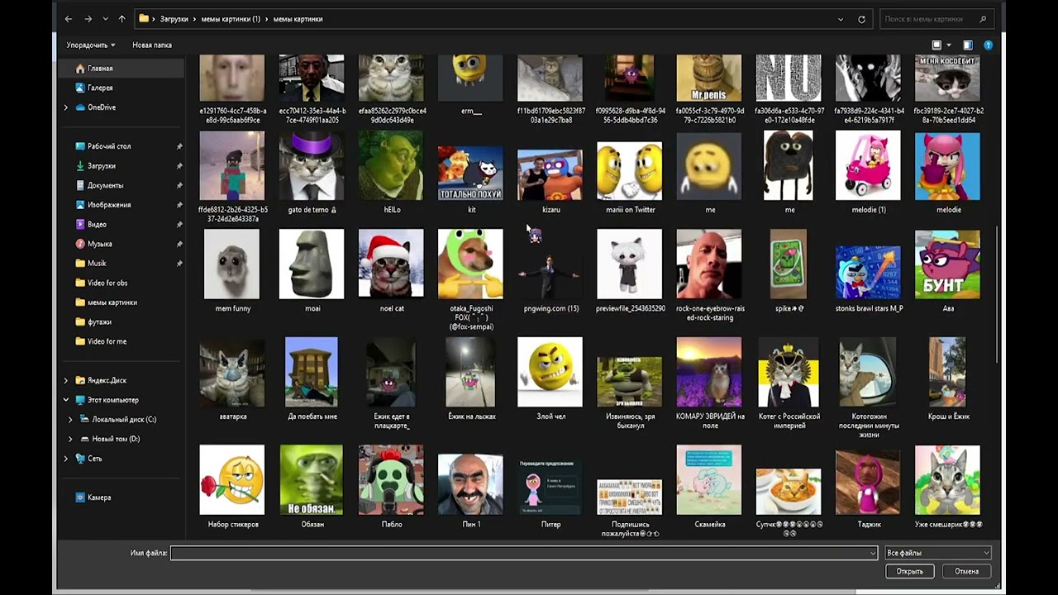Screen dimensions: 1058x595
Task: Select Загрузки in the address breadcrumb
Action: pyautogui.click(x=174, y=19)
